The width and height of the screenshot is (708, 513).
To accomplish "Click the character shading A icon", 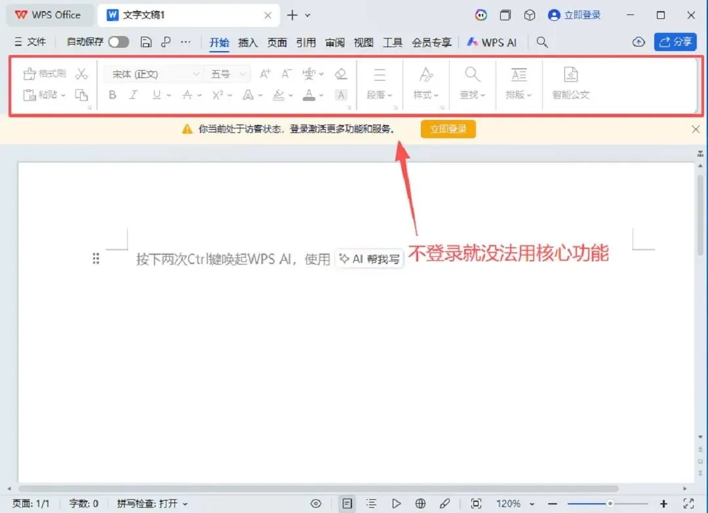I will (x=341, y=95).
